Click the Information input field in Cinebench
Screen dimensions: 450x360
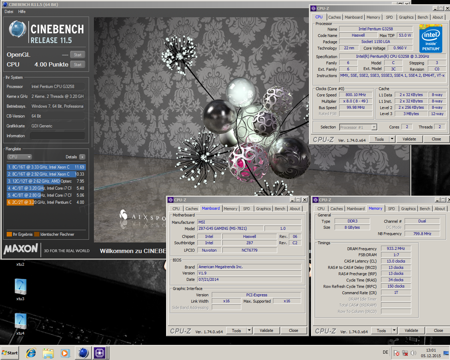tap(57, 136)
